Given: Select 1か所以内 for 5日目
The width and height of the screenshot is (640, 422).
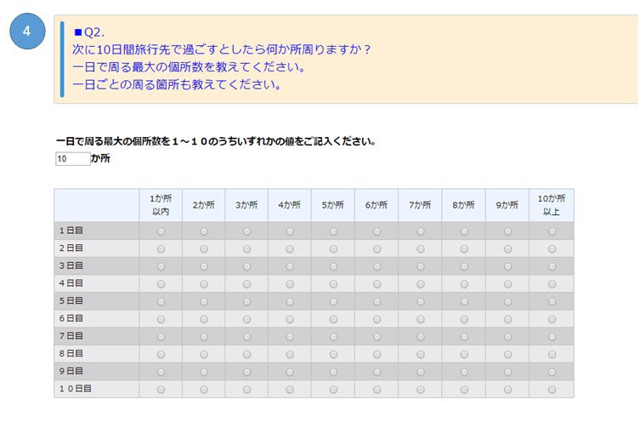Looking at the screenshot, I should (161, 301).
